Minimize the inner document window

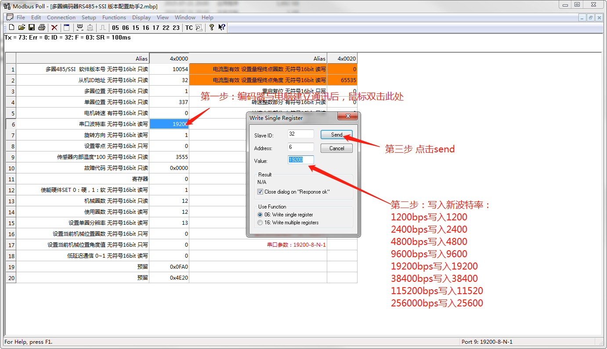tap(582, 18)
